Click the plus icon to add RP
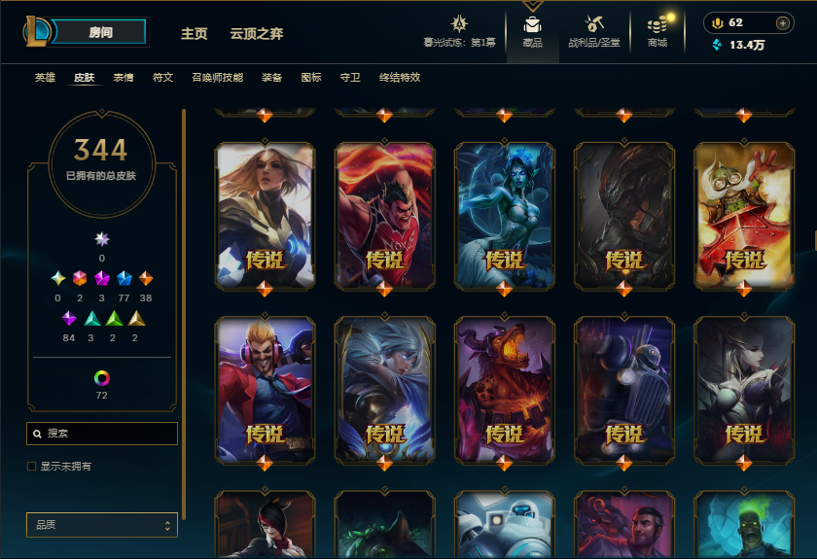The image size is (817, 559). (x=783, y=23)
